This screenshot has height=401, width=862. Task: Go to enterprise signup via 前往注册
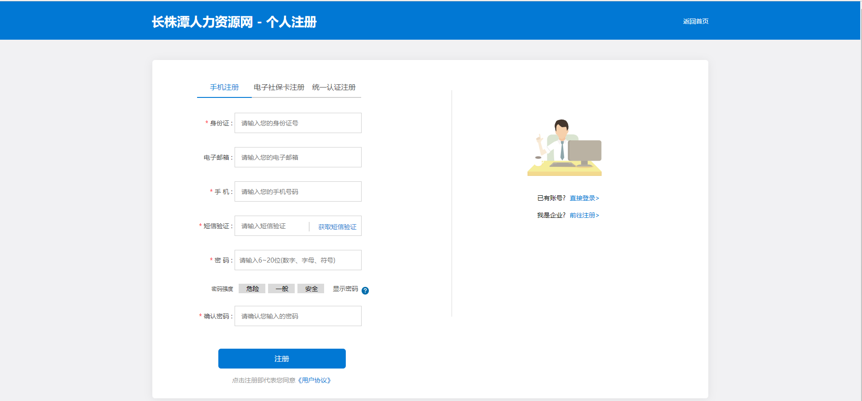point(584,215)
